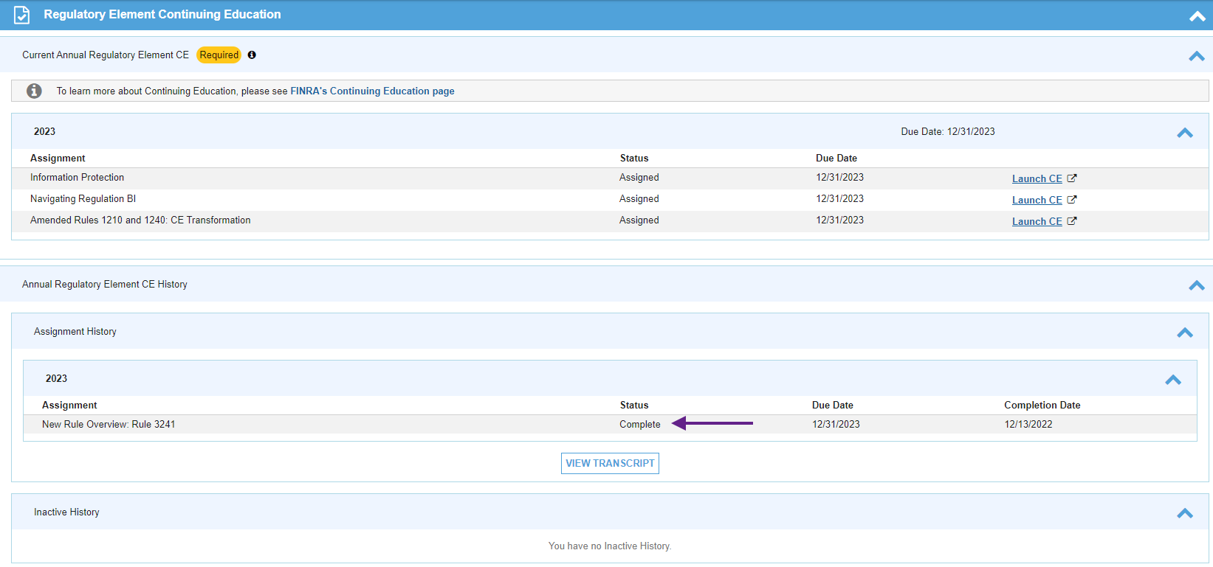Click the yellow Required status badge
The height and width of the screenshot is (567, 1213).
click(x=219, y=55)
